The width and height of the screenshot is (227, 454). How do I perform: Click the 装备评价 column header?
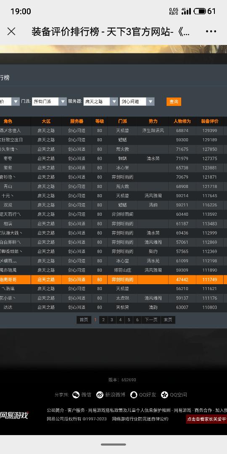[210, 121]
